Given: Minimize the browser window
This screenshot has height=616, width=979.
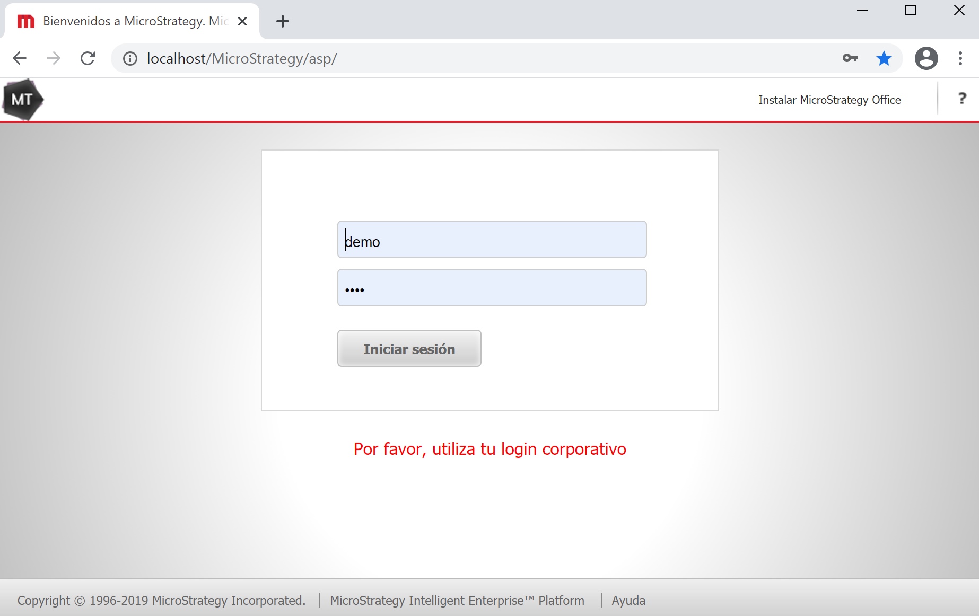Looking at the screenshot, I should point(862,11).
